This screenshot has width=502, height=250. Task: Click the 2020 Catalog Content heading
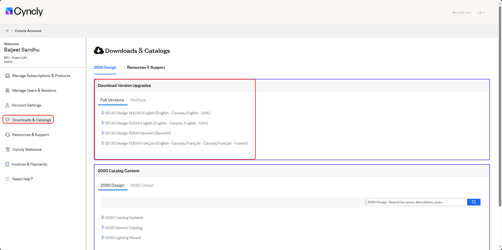(119, 171)
